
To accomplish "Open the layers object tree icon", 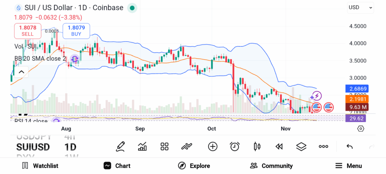I will coord(301,146).
